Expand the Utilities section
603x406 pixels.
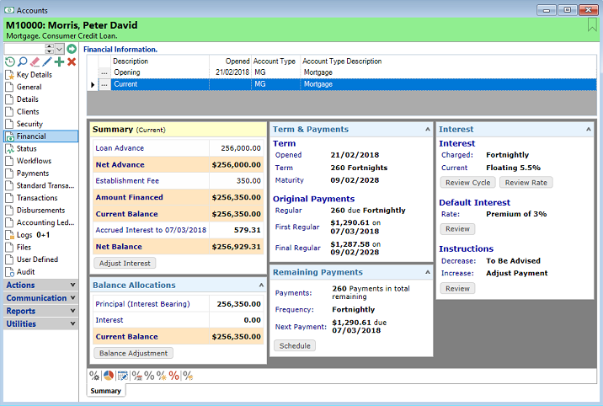40,323
